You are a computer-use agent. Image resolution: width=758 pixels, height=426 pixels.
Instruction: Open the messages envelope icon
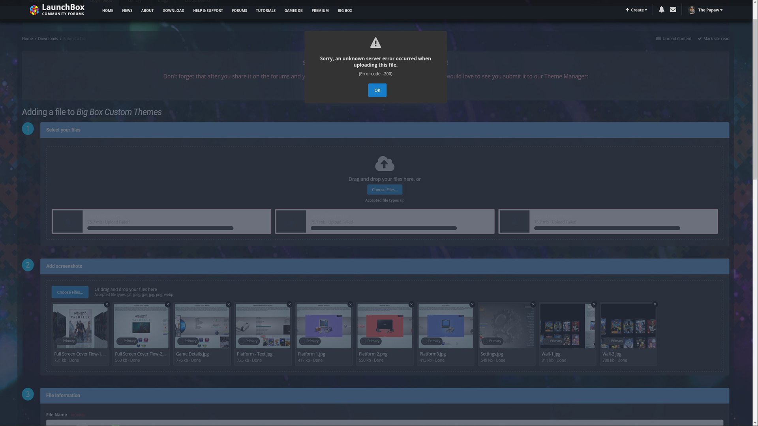click(x=673, y=10)
